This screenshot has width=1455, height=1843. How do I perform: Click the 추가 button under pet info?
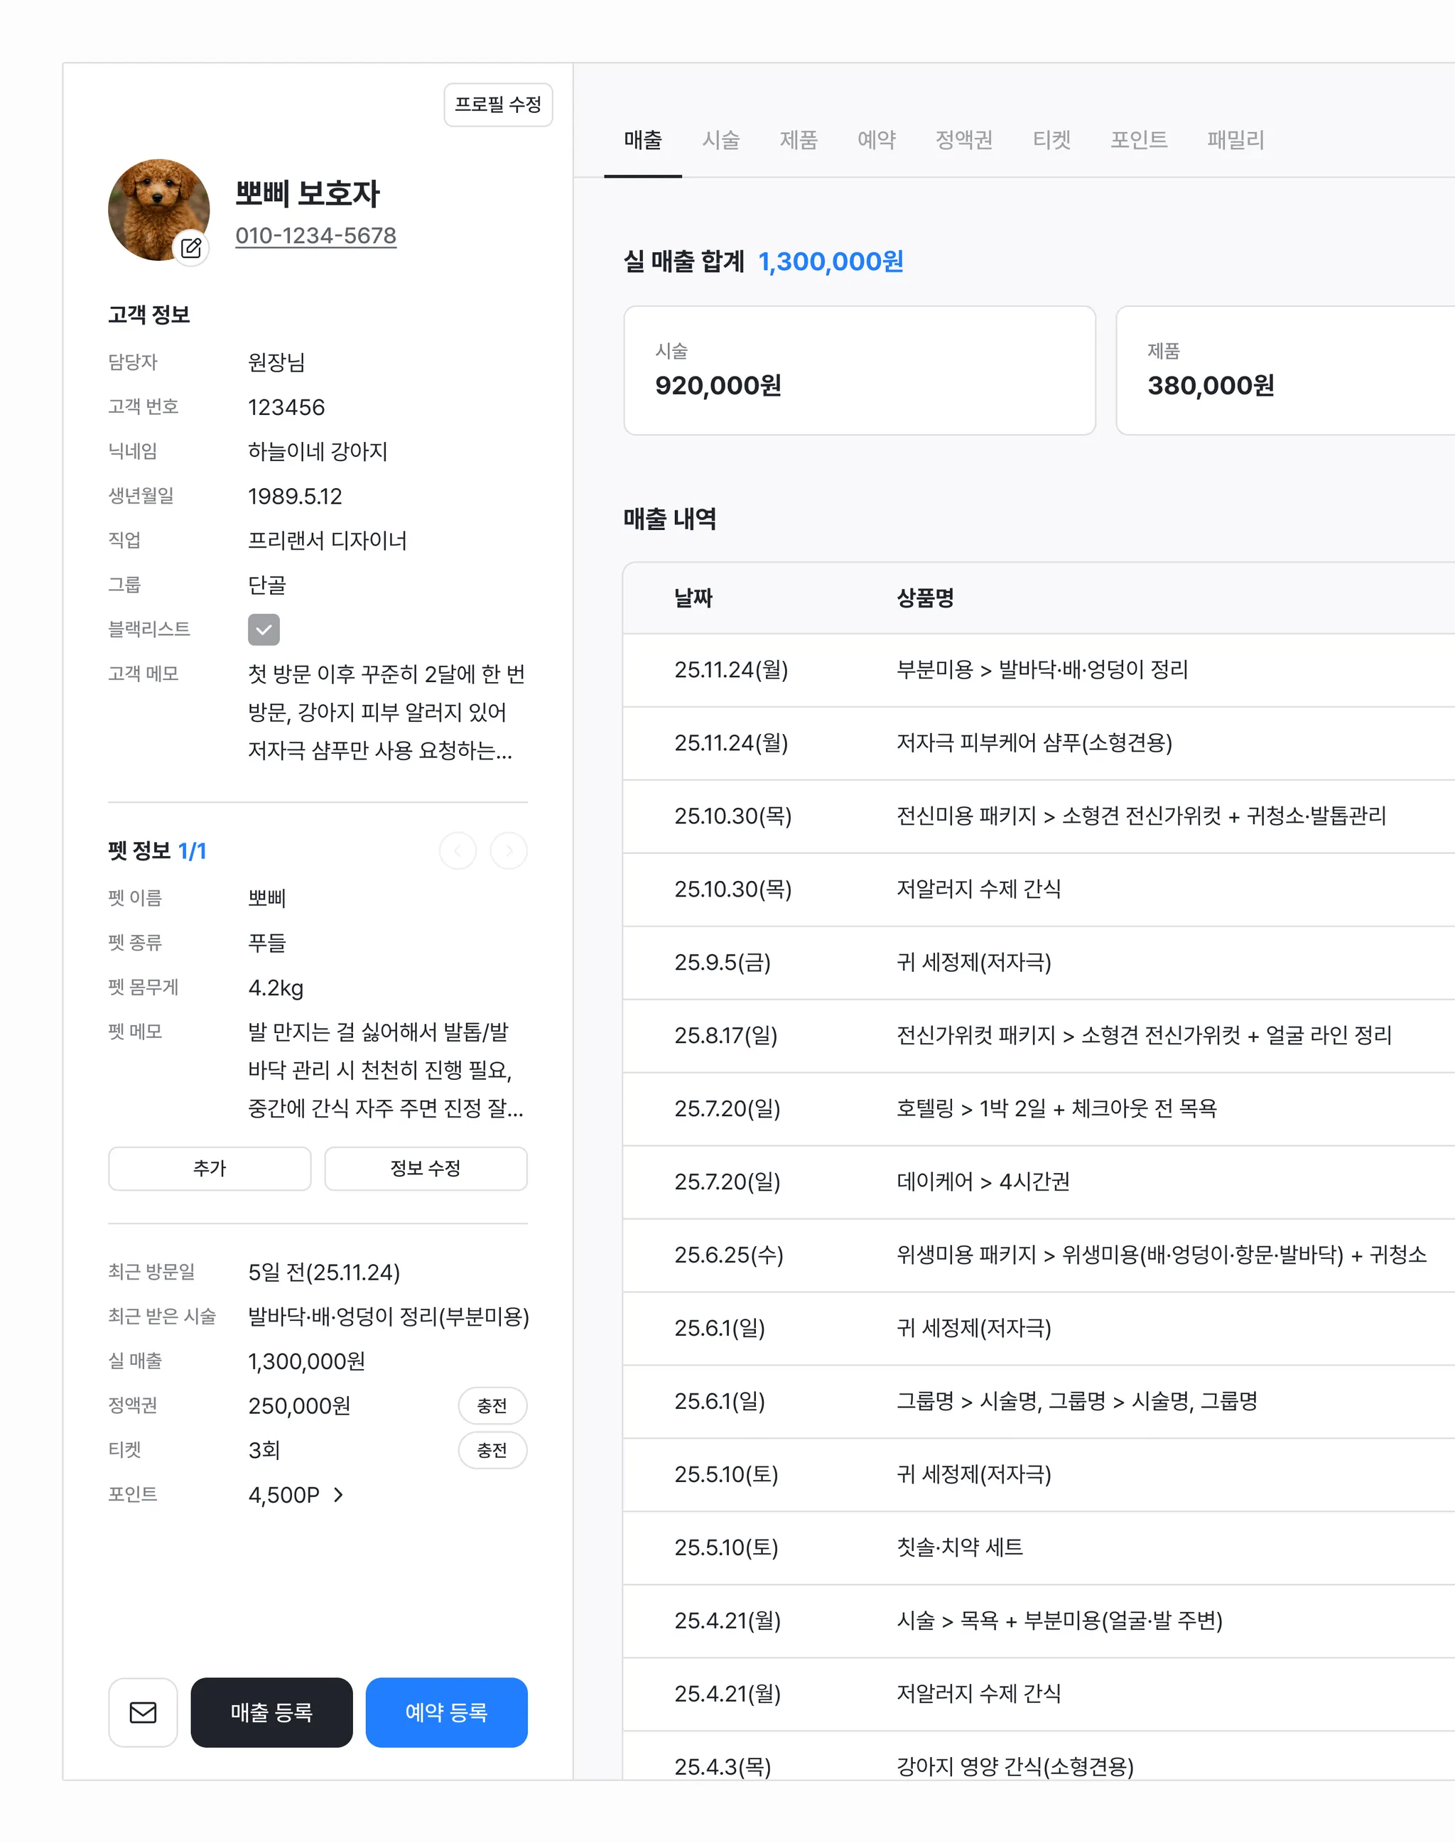tap(210, 1168)
